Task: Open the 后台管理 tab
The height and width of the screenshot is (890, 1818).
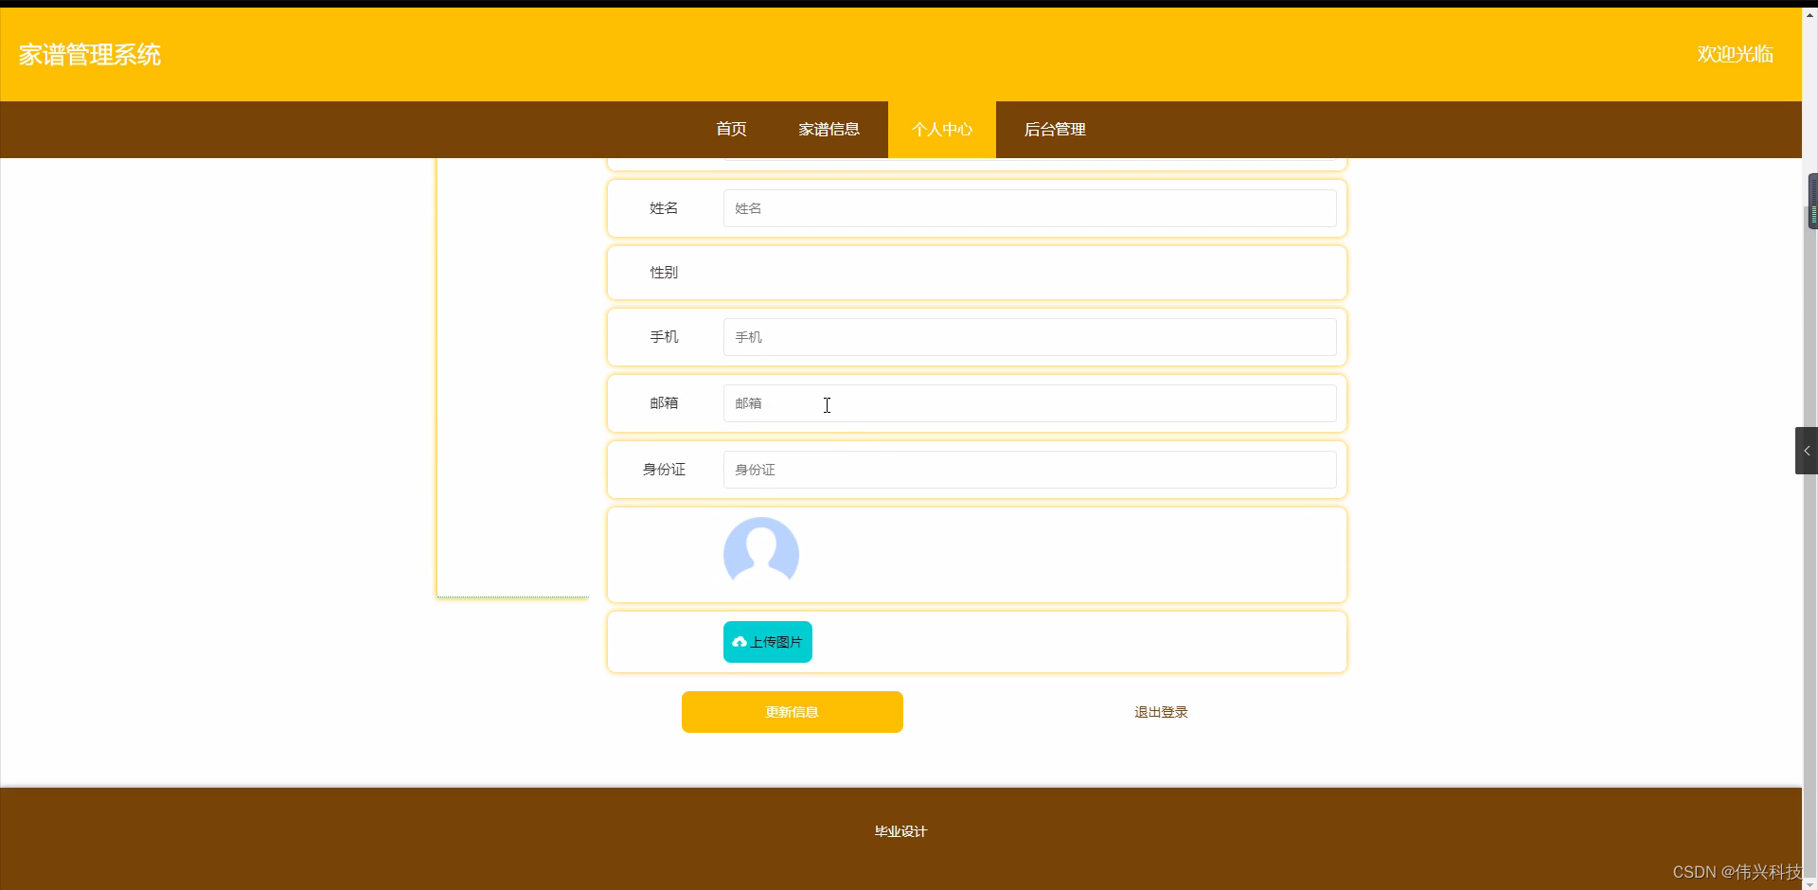Action: pos(1056,129)
